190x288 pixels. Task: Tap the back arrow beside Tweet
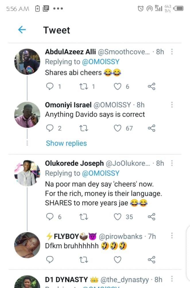[22, 30]
